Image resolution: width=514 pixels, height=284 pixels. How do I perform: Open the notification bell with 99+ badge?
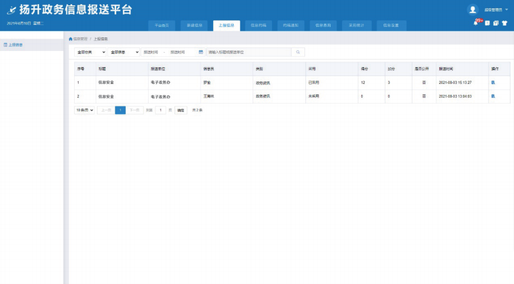[x=476, y=23]
